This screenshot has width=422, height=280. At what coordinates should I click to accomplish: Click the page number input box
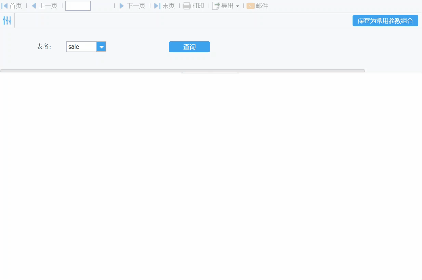(78, 6)
